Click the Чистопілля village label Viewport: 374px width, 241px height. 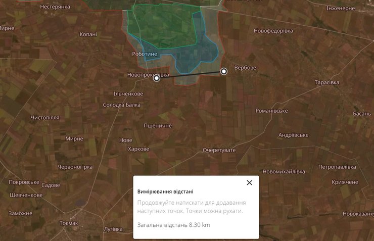point(45,118)
